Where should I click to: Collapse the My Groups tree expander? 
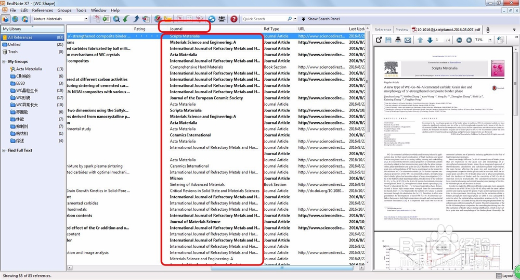[x=4, y=62]
